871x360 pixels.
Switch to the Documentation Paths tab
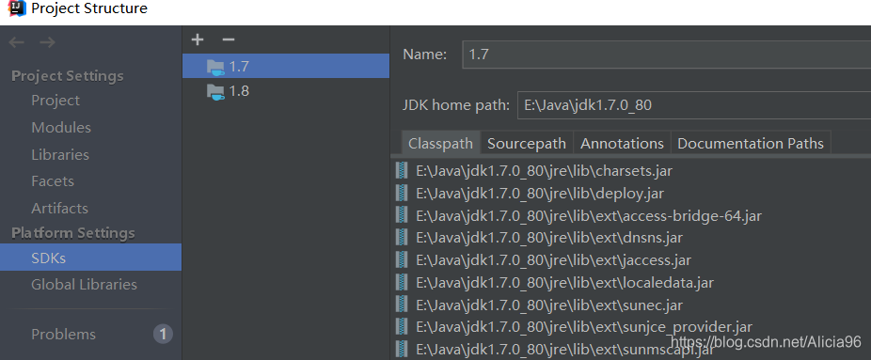point(751,143)
